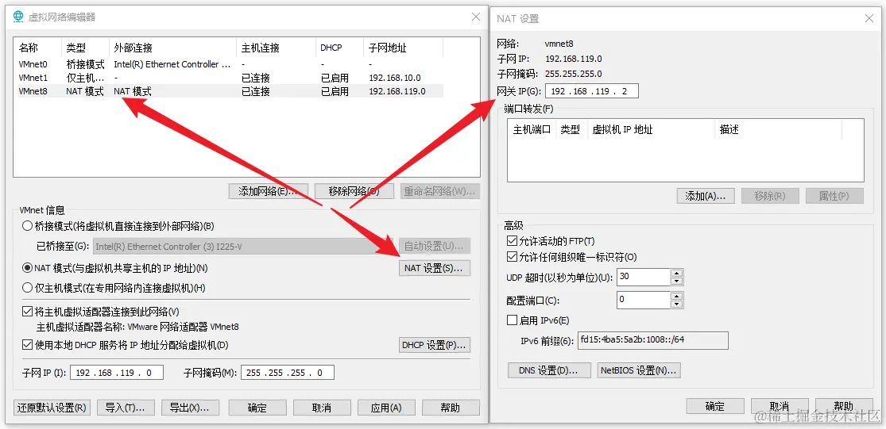Click the 主机端口 column header in port forwarding

(x=532, y=130)
